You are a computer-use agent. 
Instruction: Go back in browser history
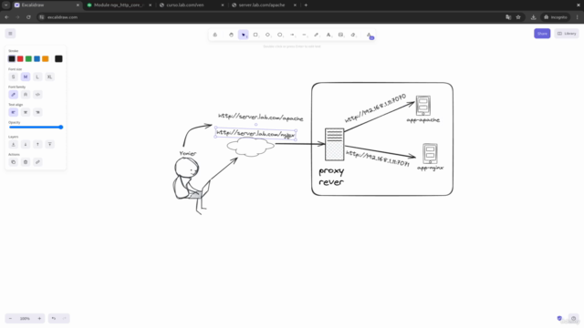pos(6,17)
